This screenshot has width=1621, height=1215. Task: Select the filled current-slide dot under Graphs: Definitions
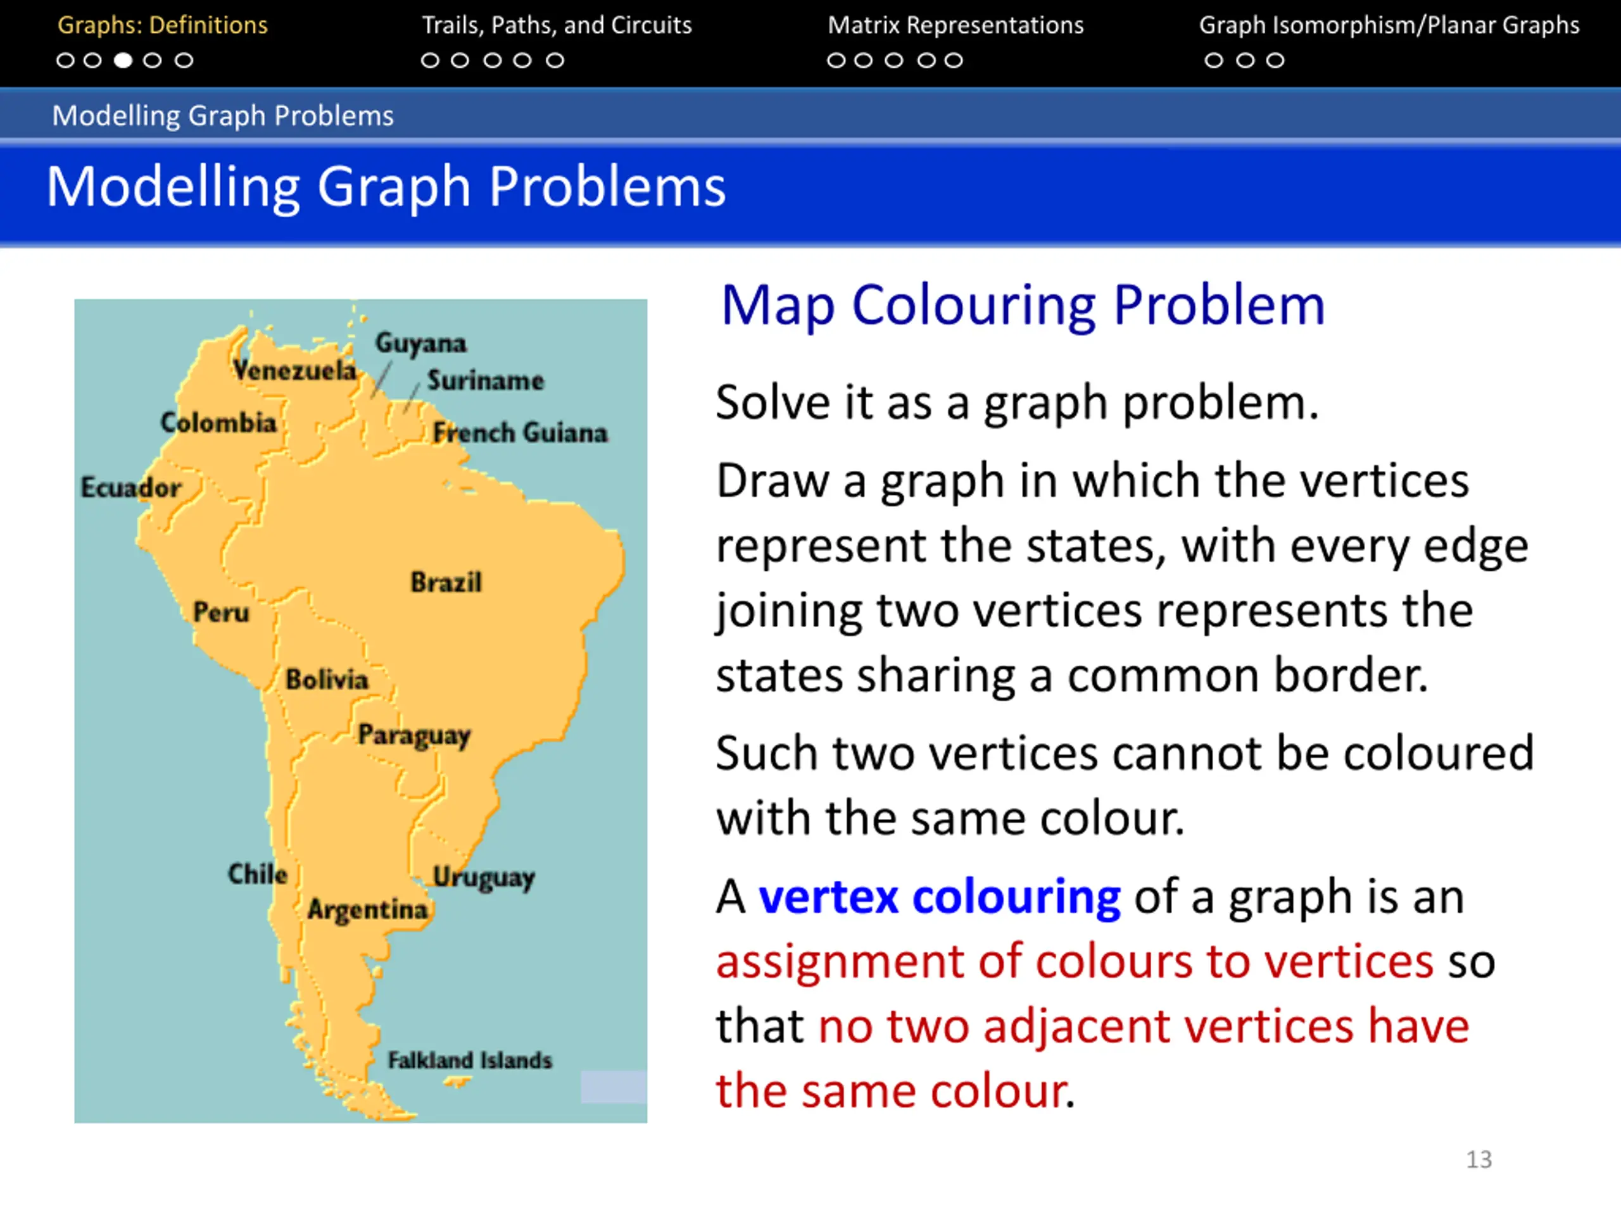[123, 60]
